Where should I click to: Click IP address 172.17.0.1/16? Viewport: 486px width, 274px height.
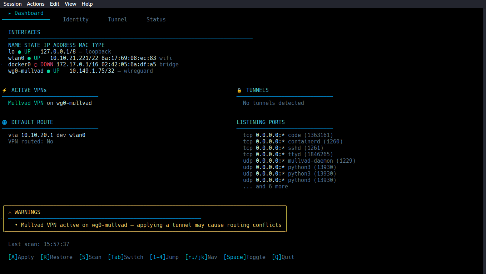pyautogui.click(x=78, y=65)
